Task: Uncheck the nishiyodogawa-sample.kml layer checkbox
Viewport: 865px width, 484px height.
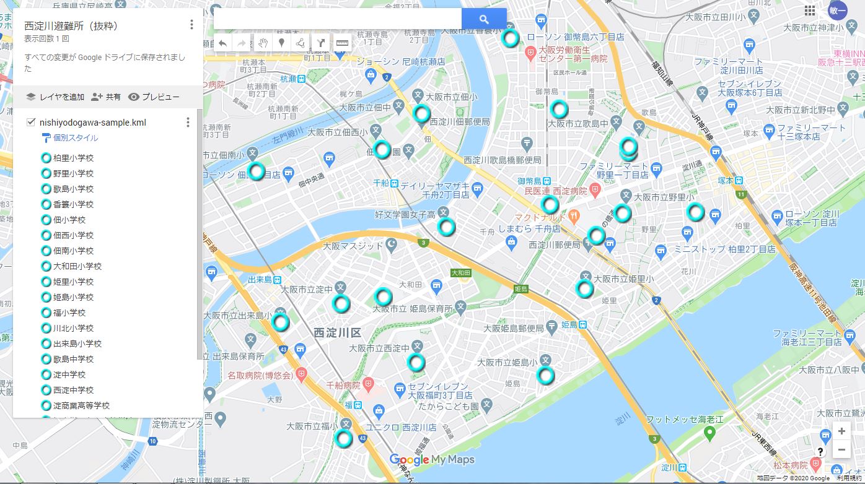Action: pos(31,122)
